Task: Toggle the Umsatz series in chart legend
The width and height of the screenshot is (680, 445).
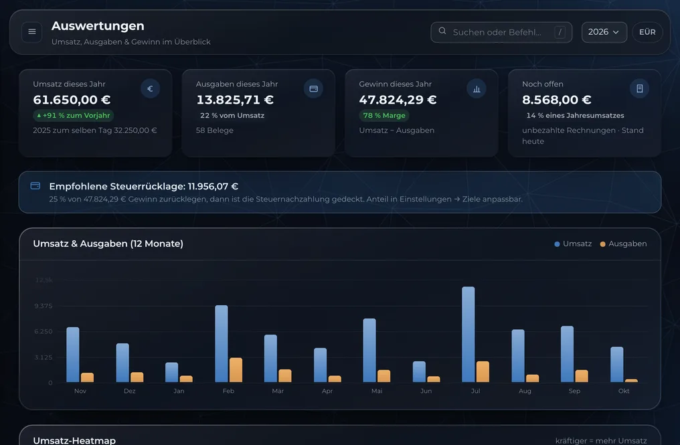Action: tap(573, 244)
